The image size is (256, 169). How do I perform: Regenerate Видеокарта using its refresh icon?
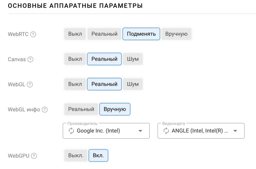click(166, 131)
